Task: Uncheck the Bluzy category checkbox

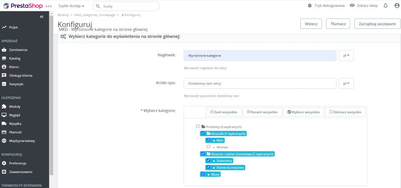Action: pyautogui.click(x=203, y=174)
